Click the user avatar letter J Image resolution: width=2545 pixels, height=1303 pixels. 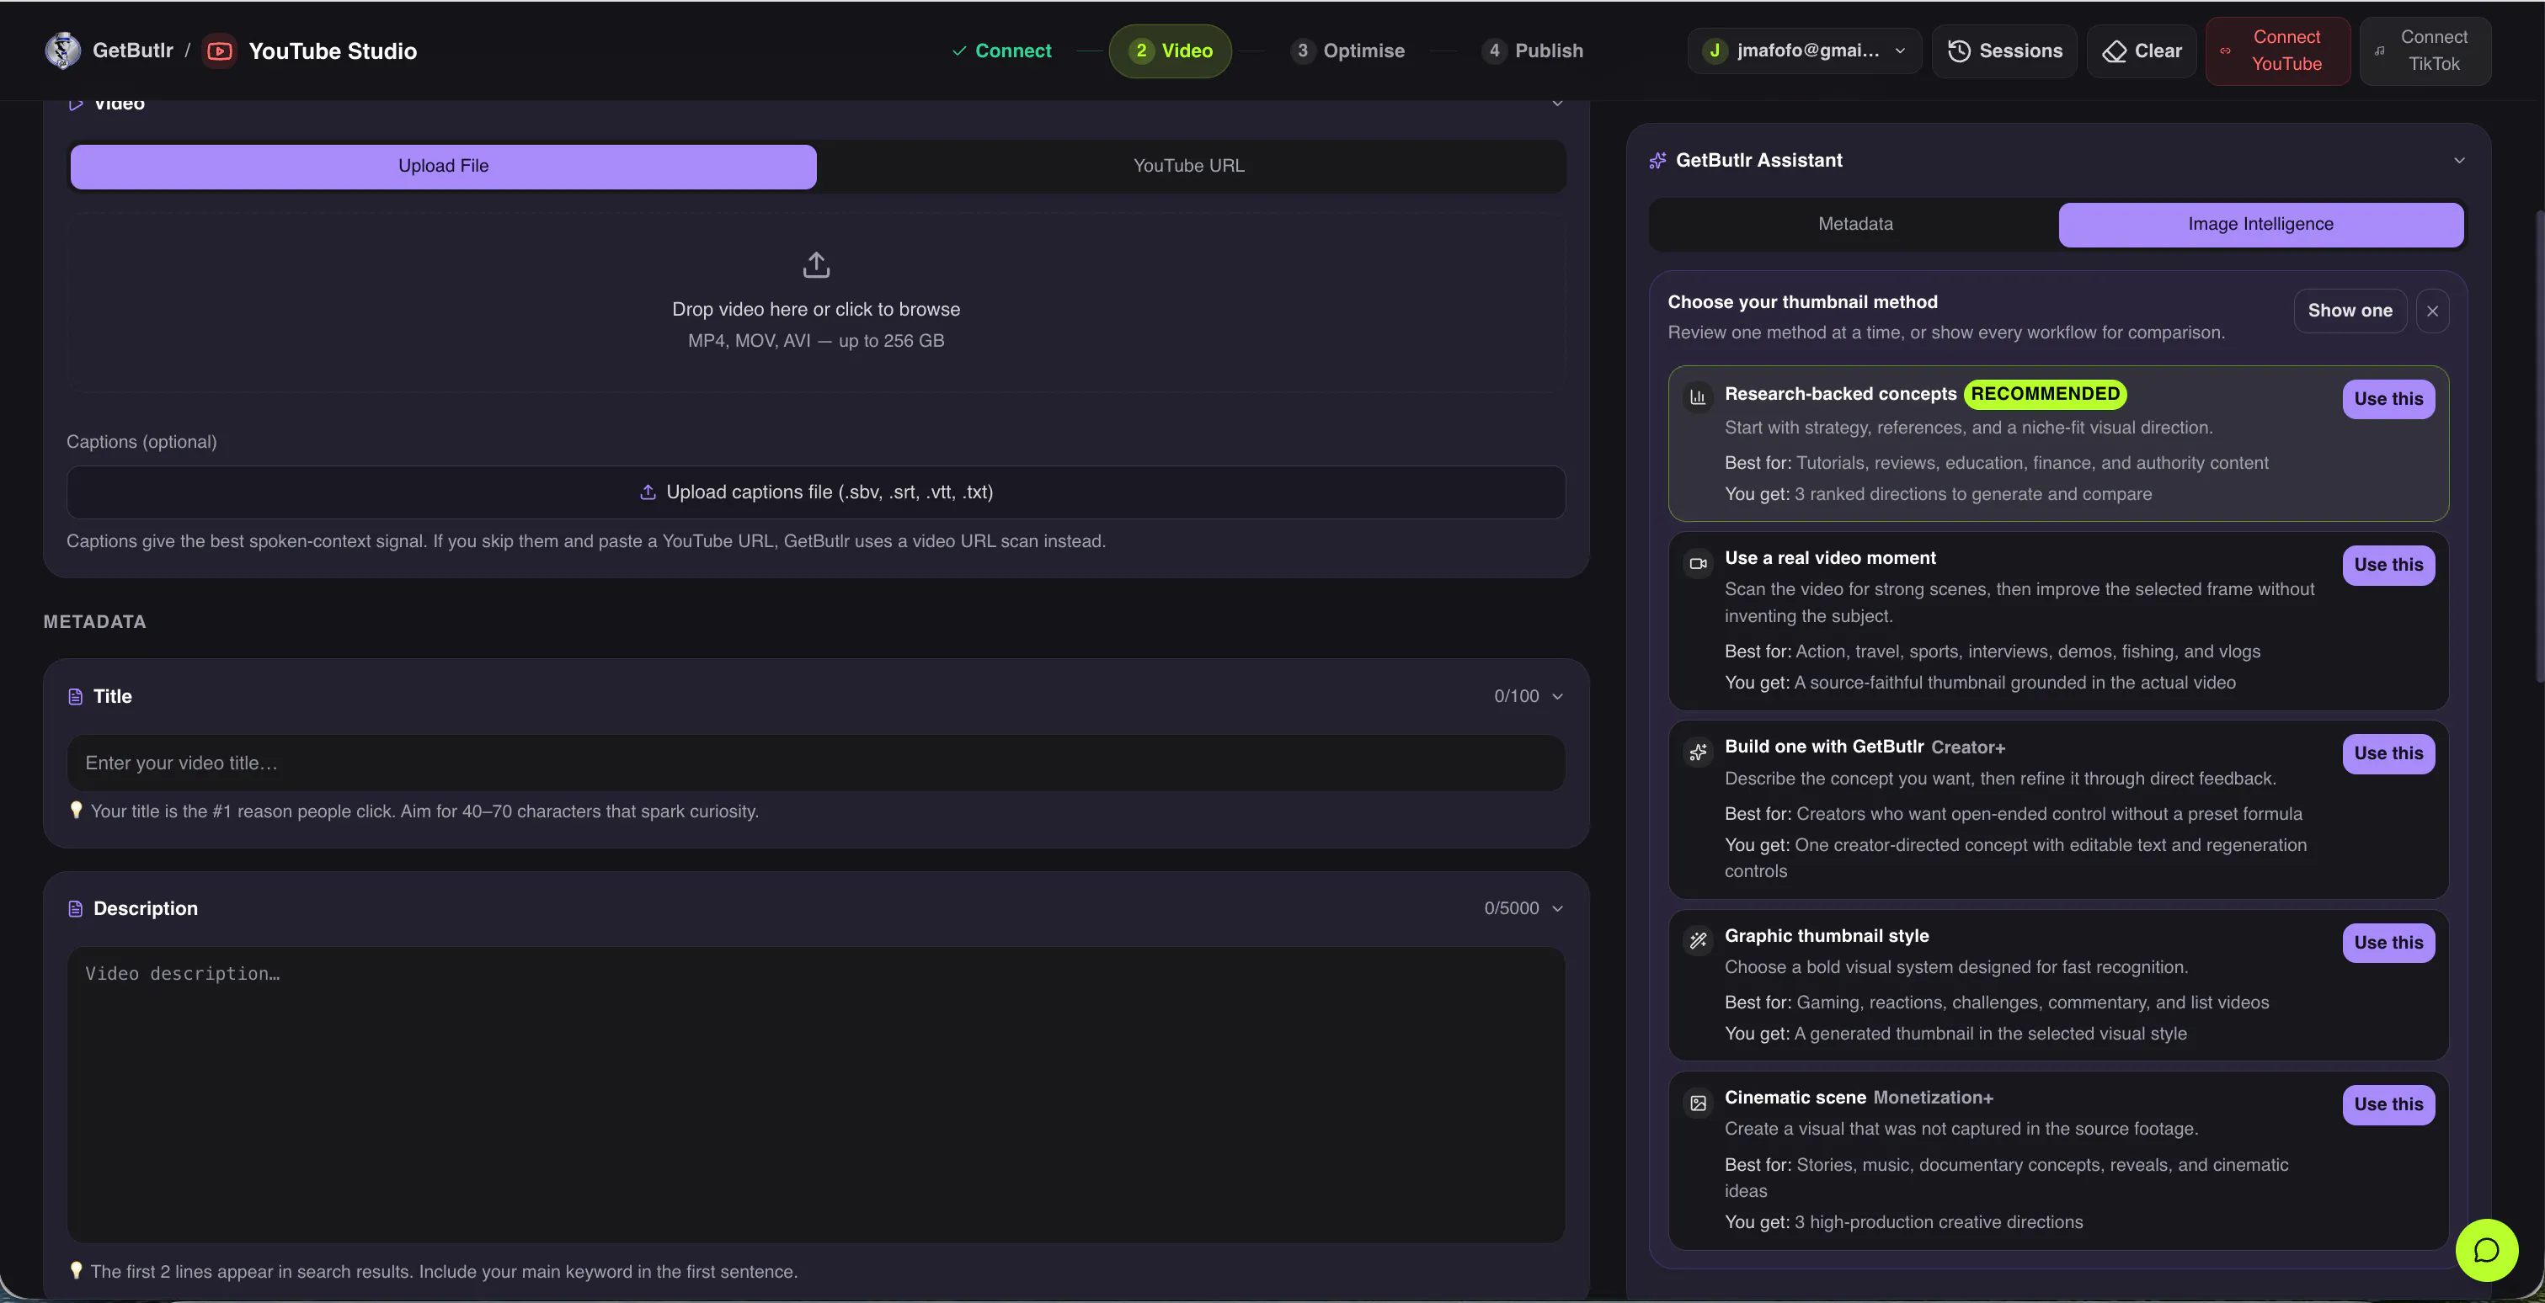pos(1714,51)
